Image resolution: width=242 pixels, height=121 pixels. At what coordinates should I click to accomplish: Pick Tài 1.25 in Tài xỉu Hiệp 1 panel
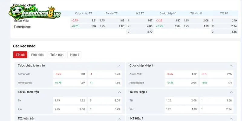click(x=181, y=100)
